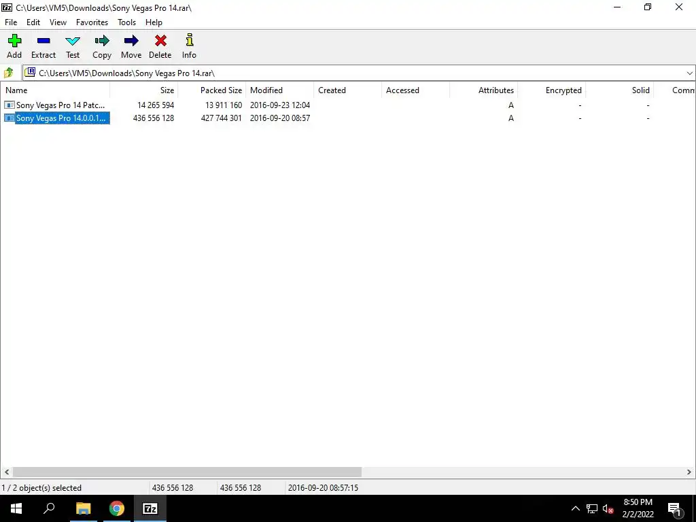This screenshot has width=696, height=522.
Task: Click modified date 2016-09-23 12:04
Action: coord(280,105)
